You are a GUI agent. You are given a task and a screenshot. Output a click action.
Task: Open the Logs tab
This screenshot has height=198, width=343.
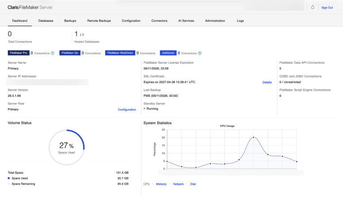point(240,21)
